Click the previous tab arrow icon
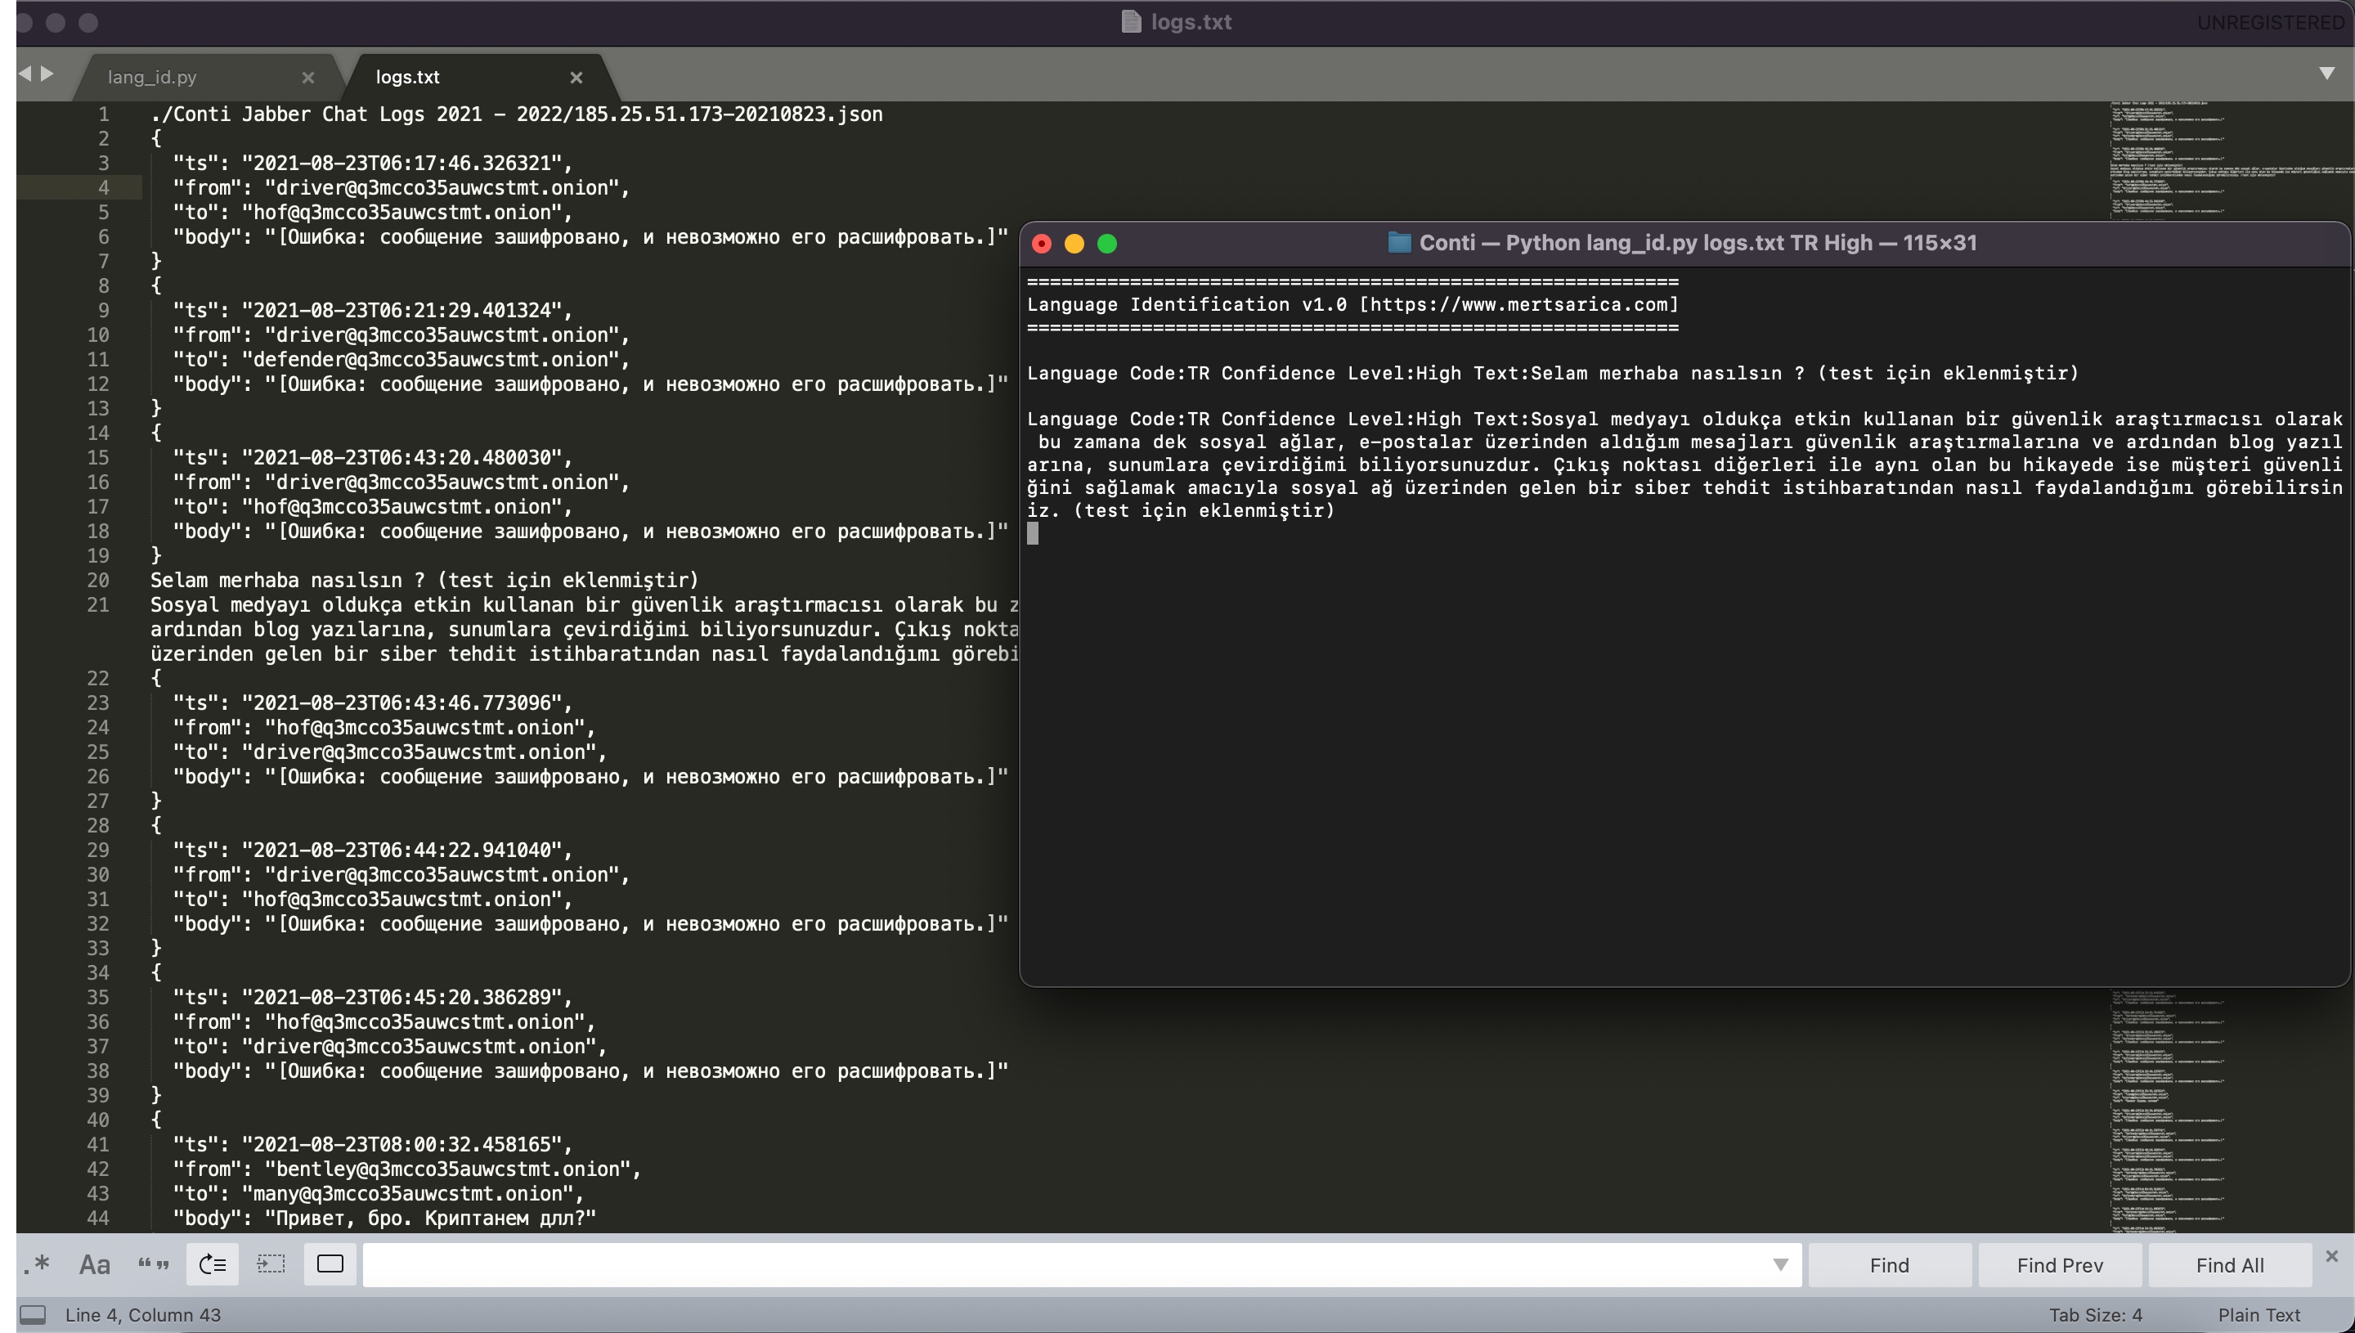2355x1333 pixels. pos(25,74)
